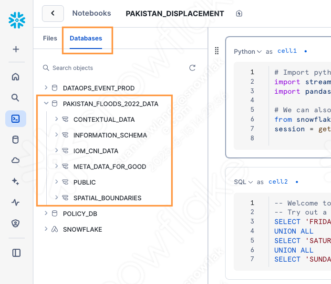Image resolution: width=331 pixels, height=284 pixels.
Task: Open the Admin shield icon in sidebar
Action: [x=15, y=223]
